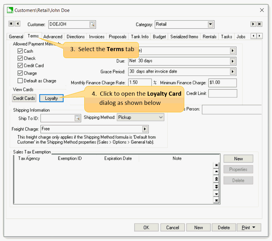Open the Shipping Method dropdown
Screen dimensions: 272x241
[161, 117]
